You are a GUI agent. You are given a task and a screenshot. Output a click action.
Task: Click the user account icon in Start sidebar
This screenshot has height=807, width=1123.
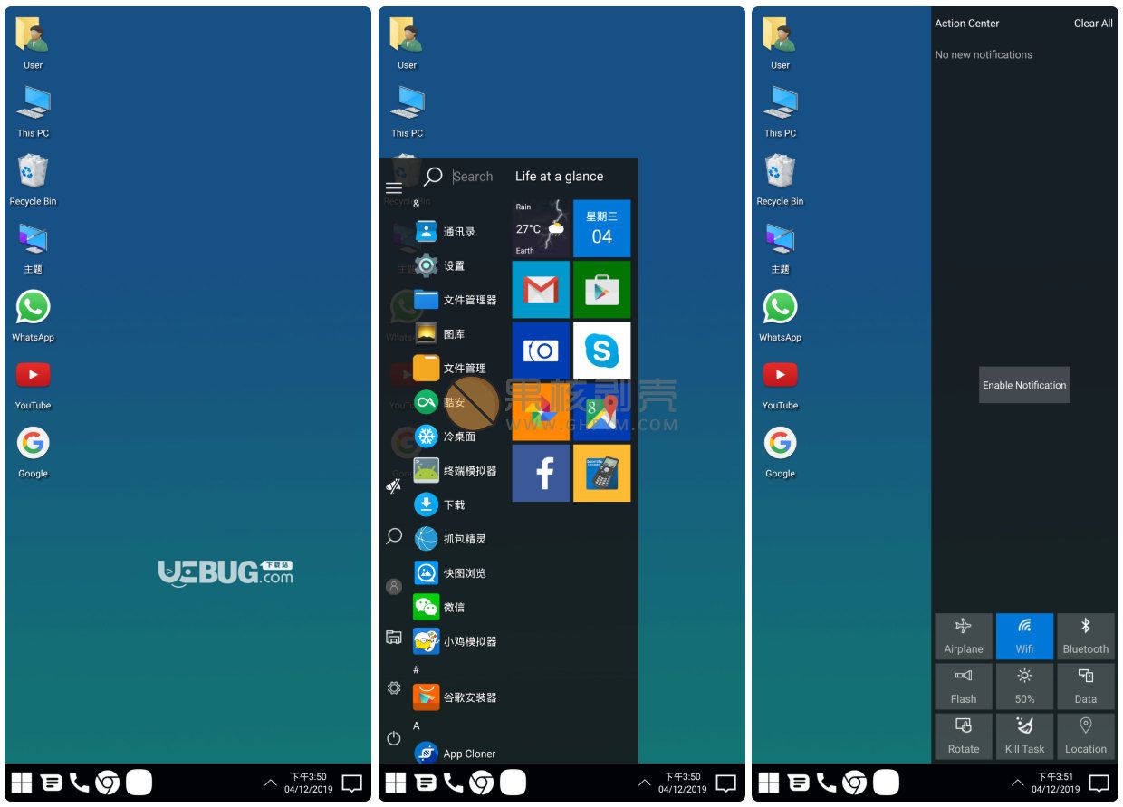pos(394,587)
